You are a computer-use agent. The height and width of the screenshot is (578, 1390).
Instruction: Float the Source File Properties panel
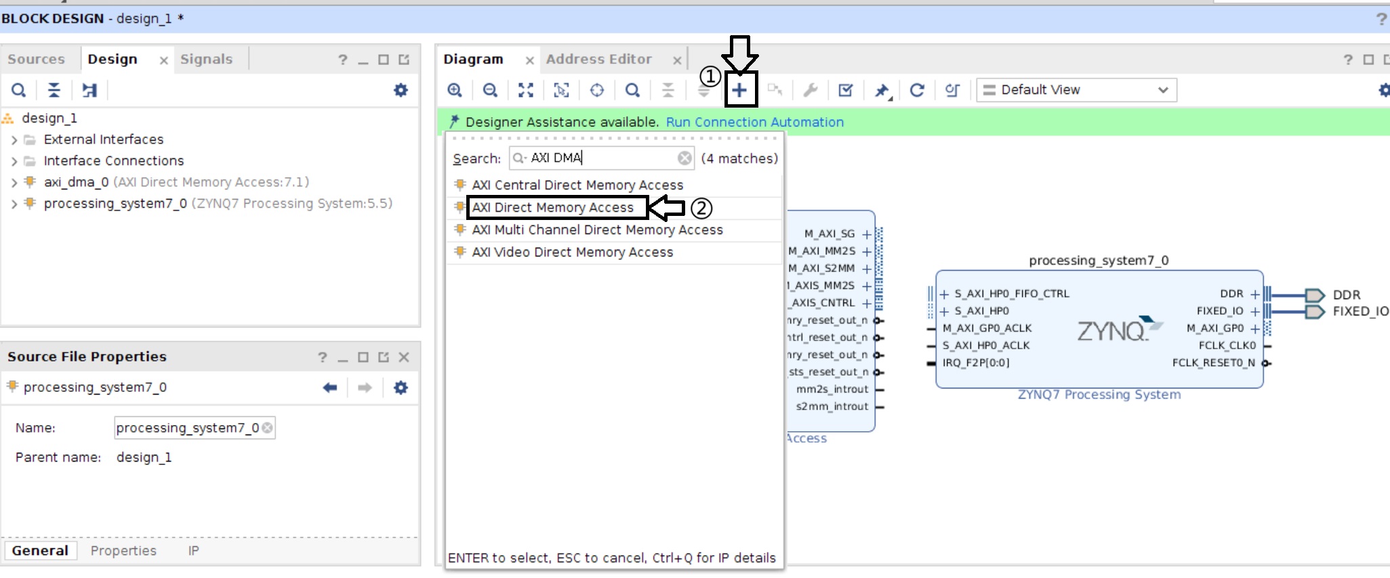(x=384, y=357)
